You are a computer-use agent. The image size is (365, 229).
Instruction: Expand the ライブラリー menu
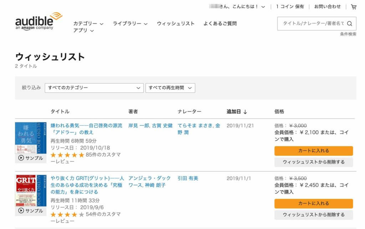(x=130, y=24)
